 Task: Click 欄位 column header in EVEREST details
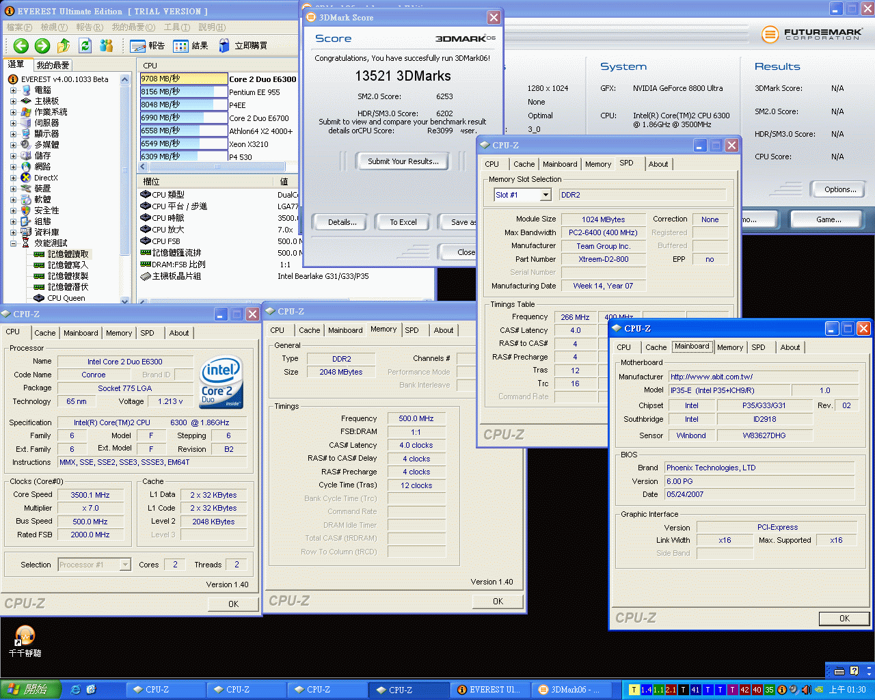point(205,182)
